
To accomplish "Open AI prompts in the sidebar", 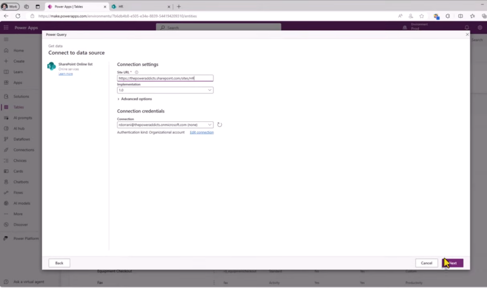I will pos(23,118).
